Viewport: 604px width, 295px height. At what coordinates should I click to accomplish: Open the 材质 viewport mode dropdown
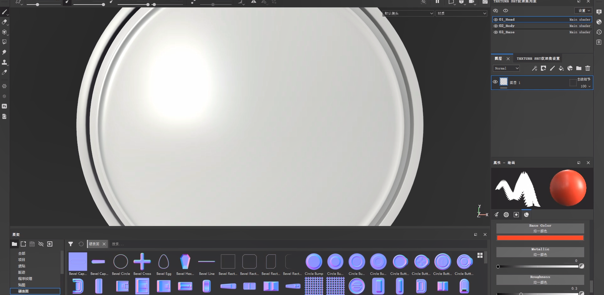(x=462, y=13)
